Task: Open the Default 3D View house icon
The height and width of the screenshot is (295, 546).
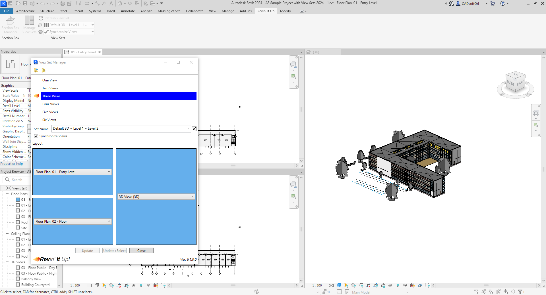Action: (120, 3)
